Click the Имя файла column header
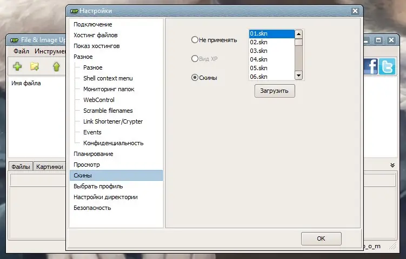The image size is (406, 259). click(x=26, y=83)
